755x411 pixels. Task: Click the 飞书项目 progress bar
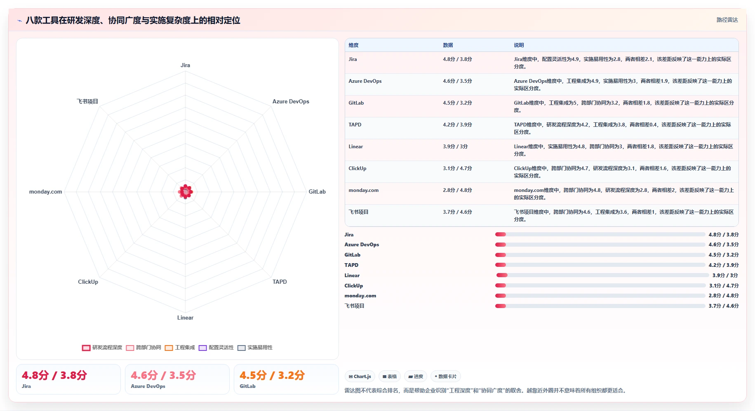(600, 306)
